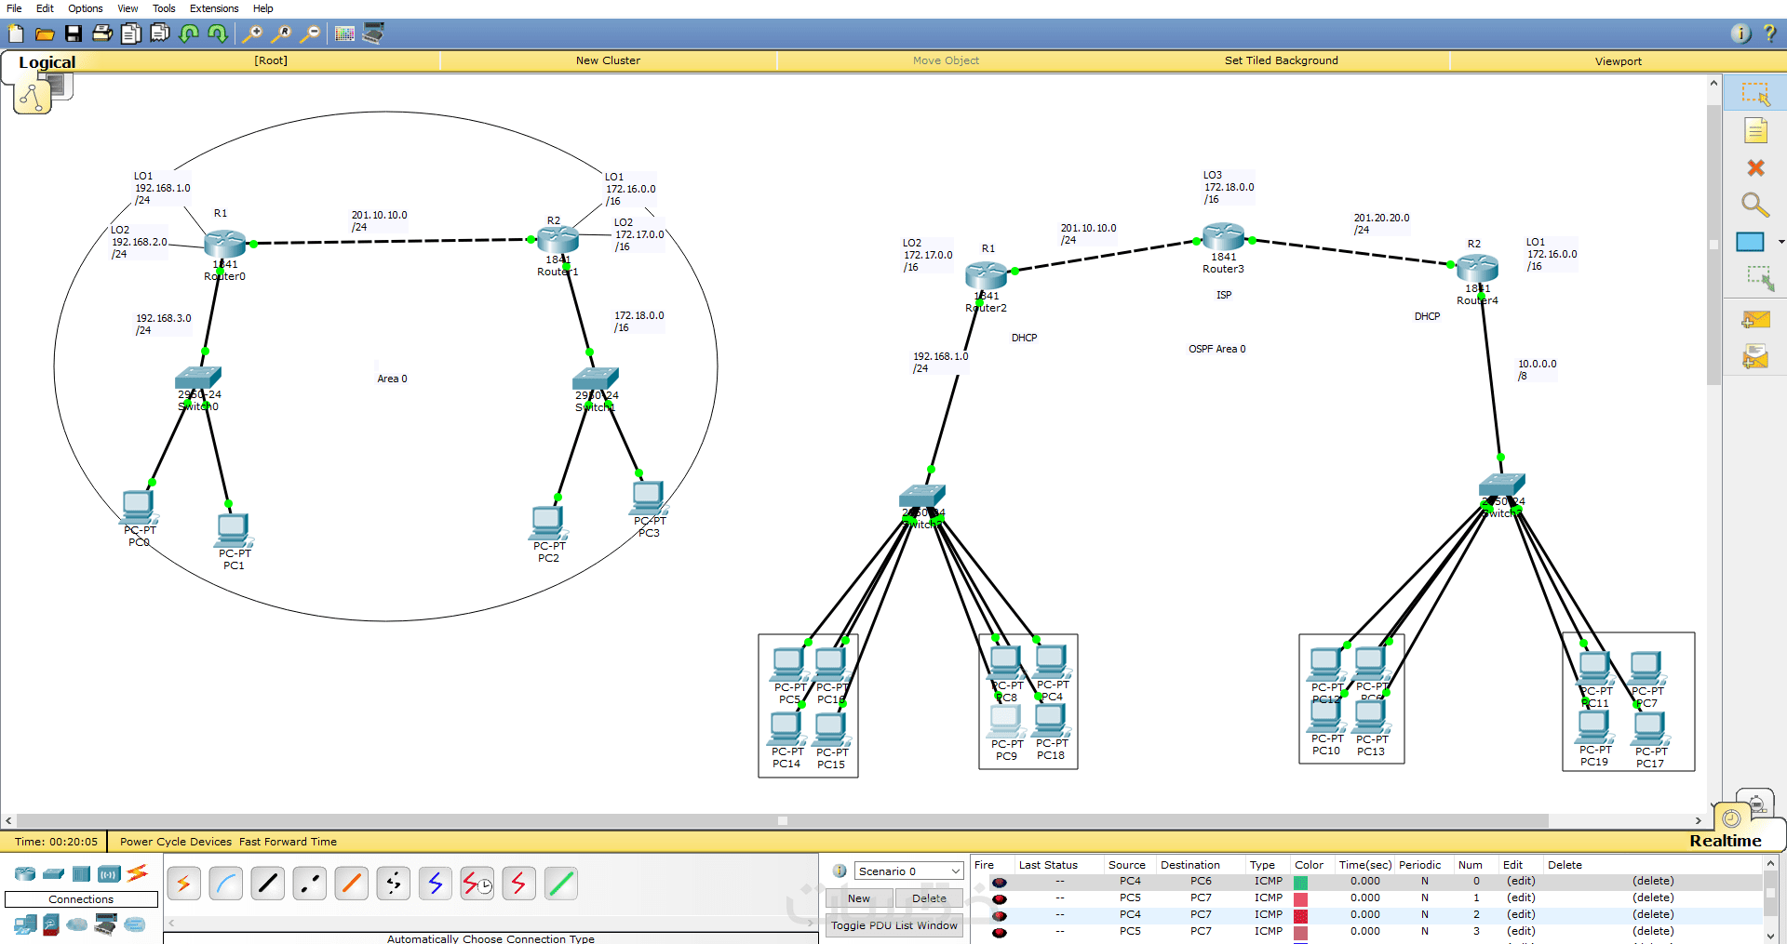Click Fast Forward Time
Viewport: 1787px width, 944px height.
pos(288,842)
